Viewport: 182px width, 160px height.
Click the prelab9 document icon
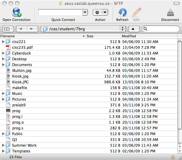[8, 105]
